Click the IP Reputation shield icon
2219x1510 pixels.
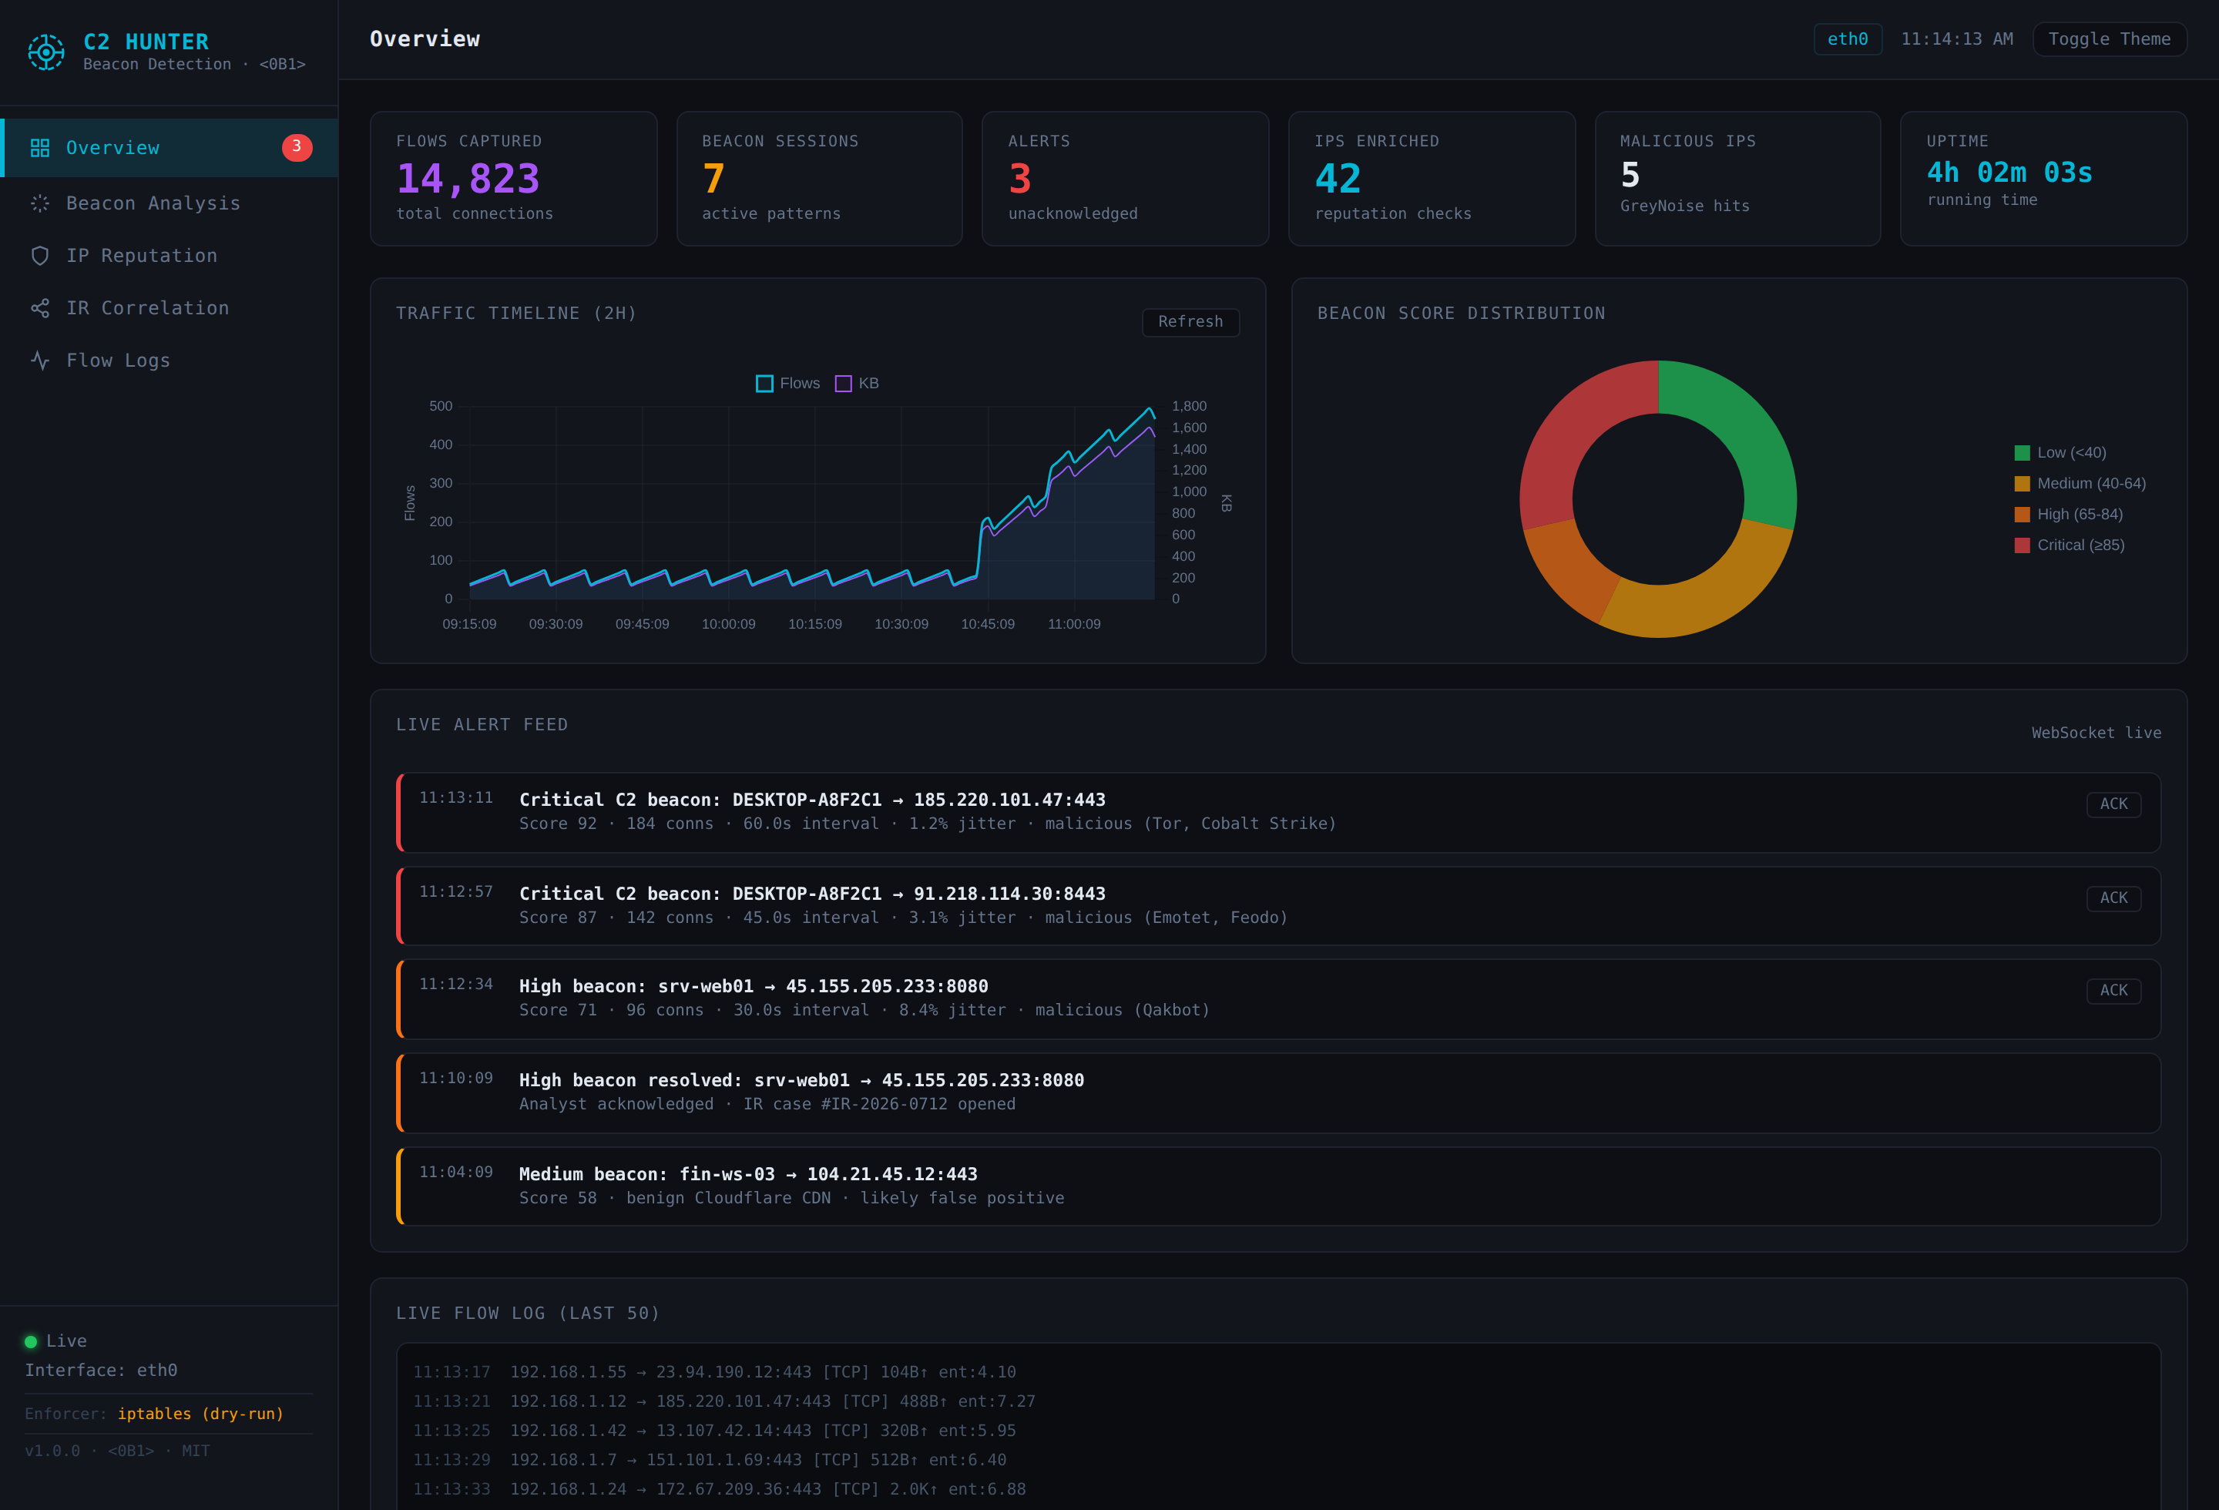point(40,256)
